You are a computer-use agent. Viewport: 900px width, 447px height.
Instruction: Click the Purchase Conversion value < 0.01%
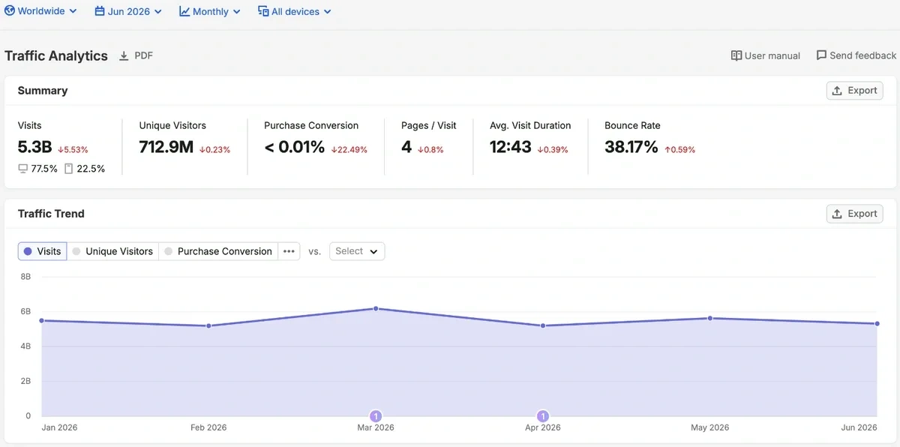click(295, 147)
